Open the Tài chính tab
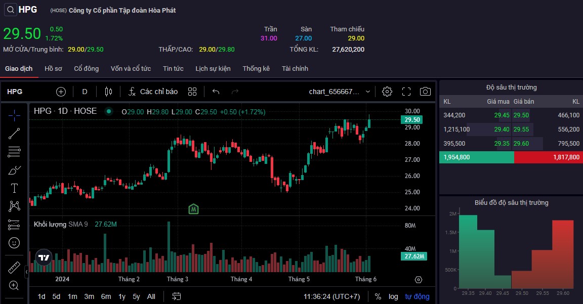The height and width of the screenshot is (304, 583). pyautogui.click(x=295, y=68)
